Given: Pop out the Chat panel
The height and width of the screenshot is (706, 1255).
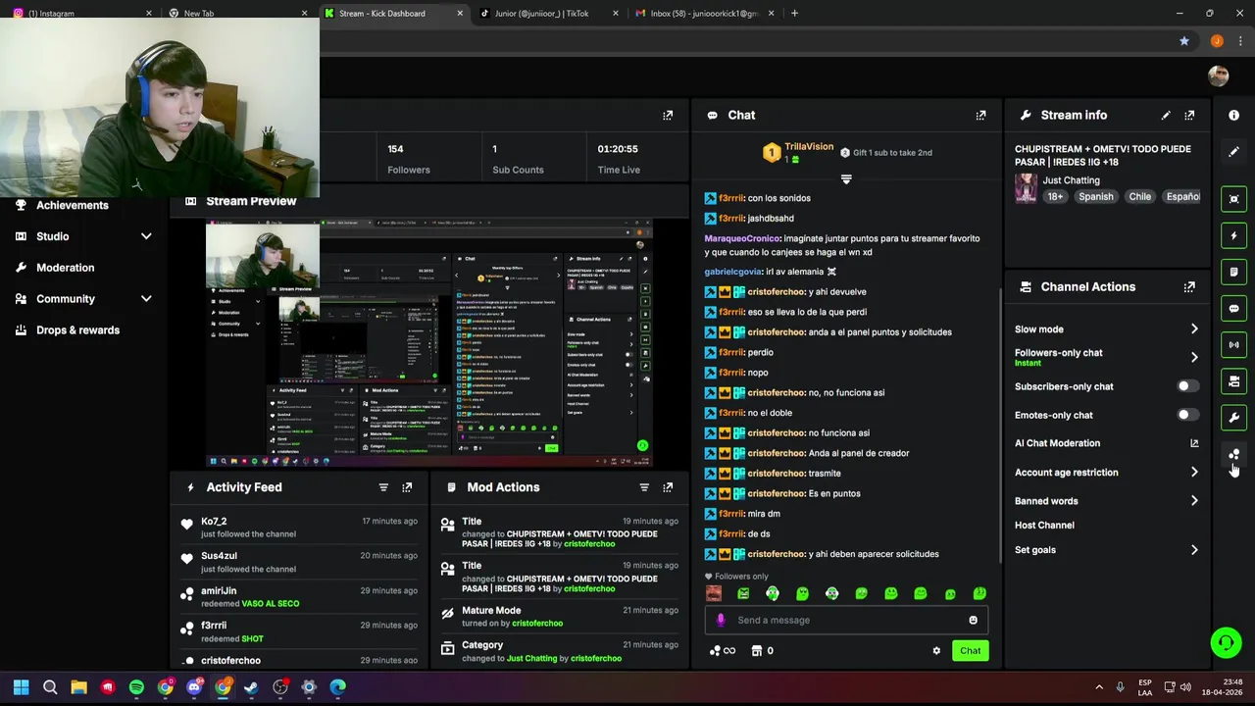Looking at the screenshot, I should click(980, 115).
